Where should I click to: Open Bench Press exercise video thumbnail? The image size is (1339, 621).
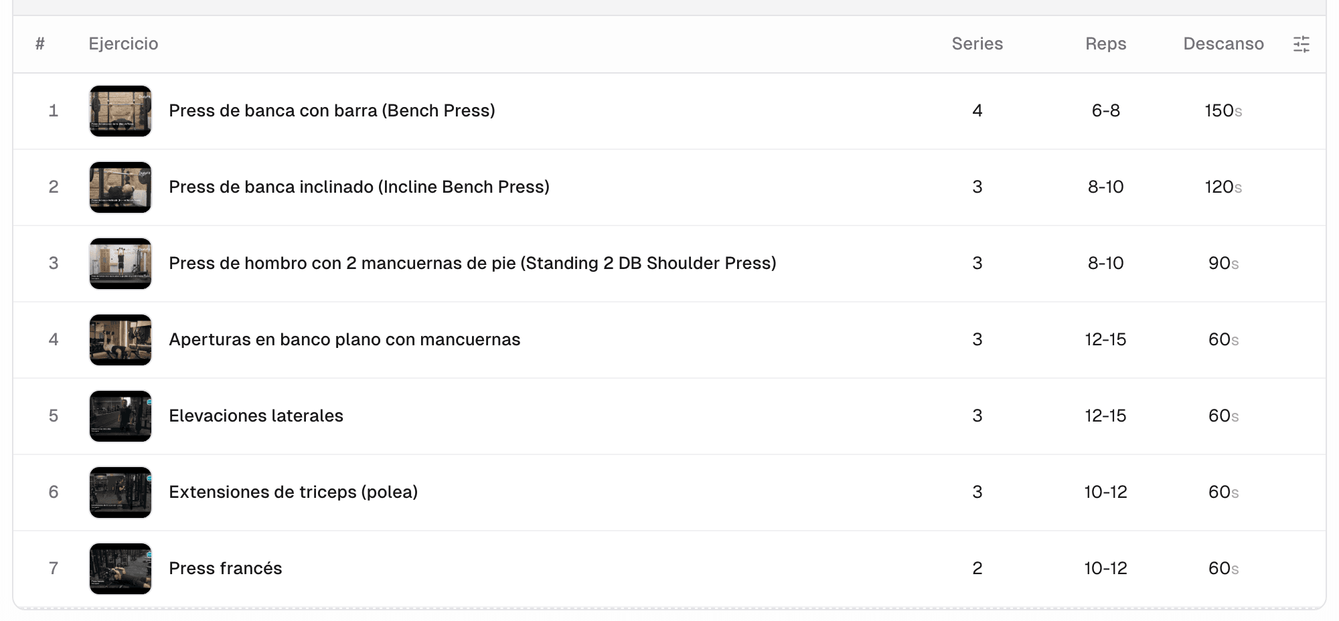point(121,111)
